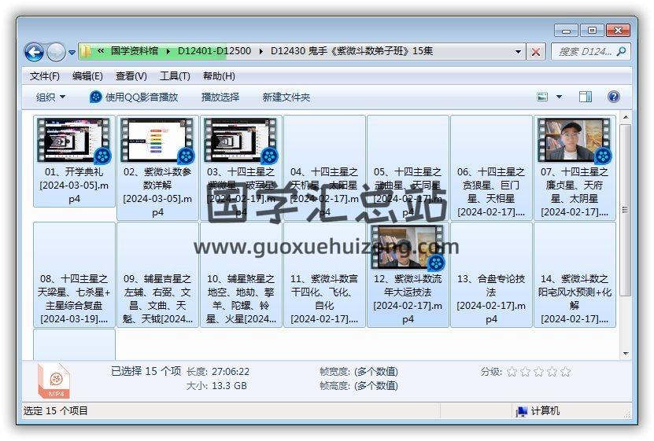
Task: Click 使用QQ影音播放 toolbar button
Action: [134, 97]
